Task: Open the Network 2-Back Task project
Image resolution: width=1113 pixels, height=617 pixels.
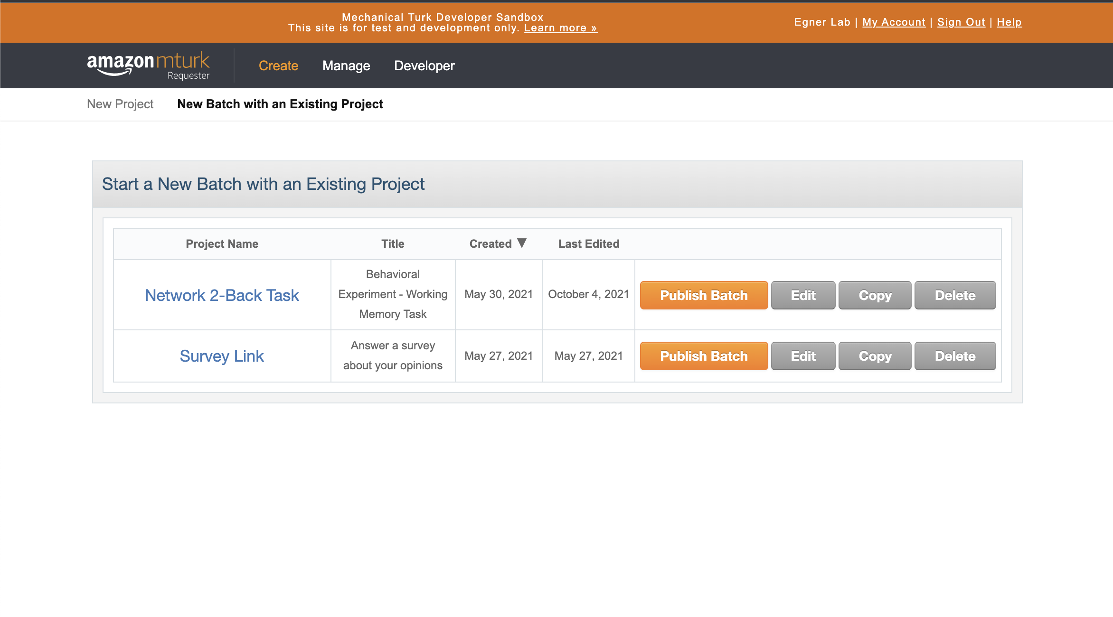Action: (222, 295)
